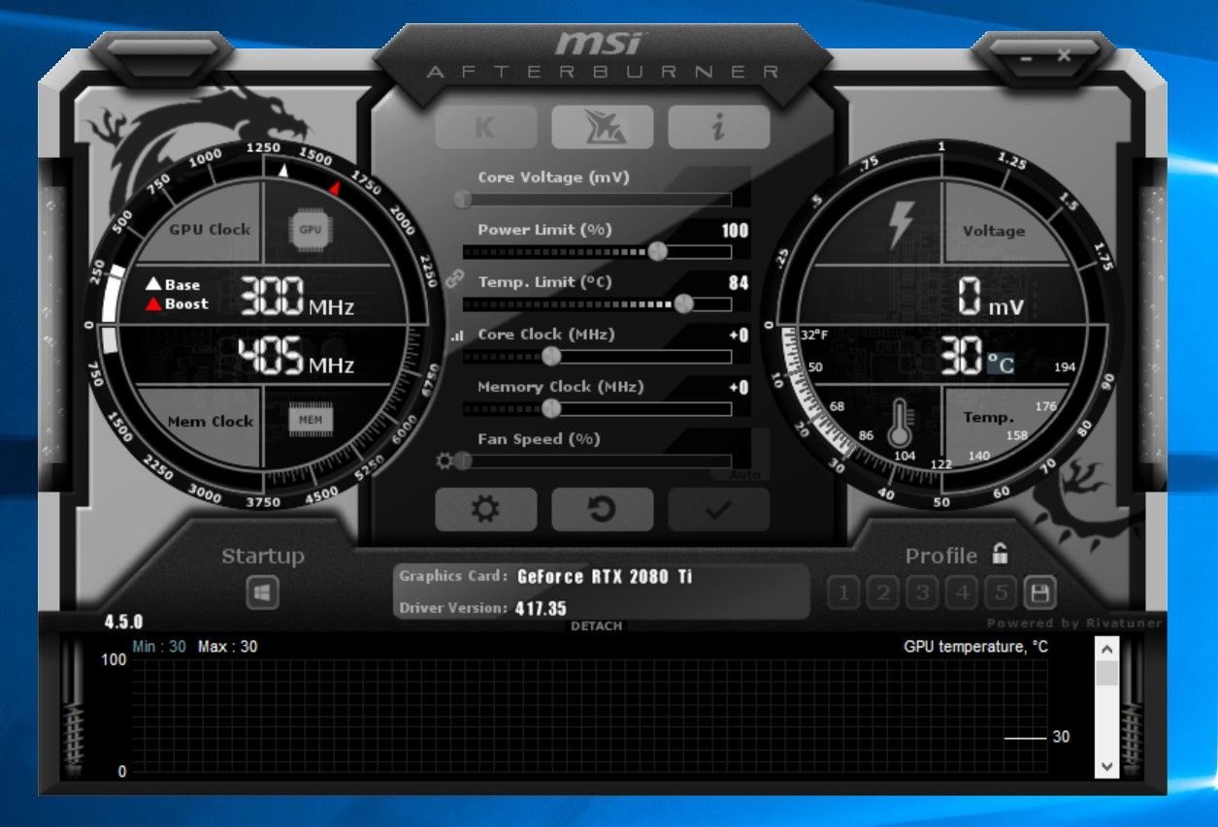Viewport: 1218px width, 827px height.
Task: Click the Fan Speed slider handle
Action: pos(463,461)
